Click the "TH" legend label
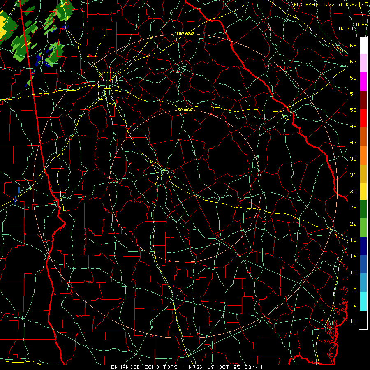 point(353,321)
